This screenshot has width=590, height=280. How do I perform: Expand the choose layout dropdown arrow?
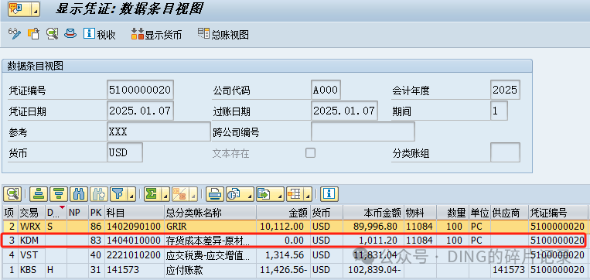pyautogui.click(x=309, y=194)
